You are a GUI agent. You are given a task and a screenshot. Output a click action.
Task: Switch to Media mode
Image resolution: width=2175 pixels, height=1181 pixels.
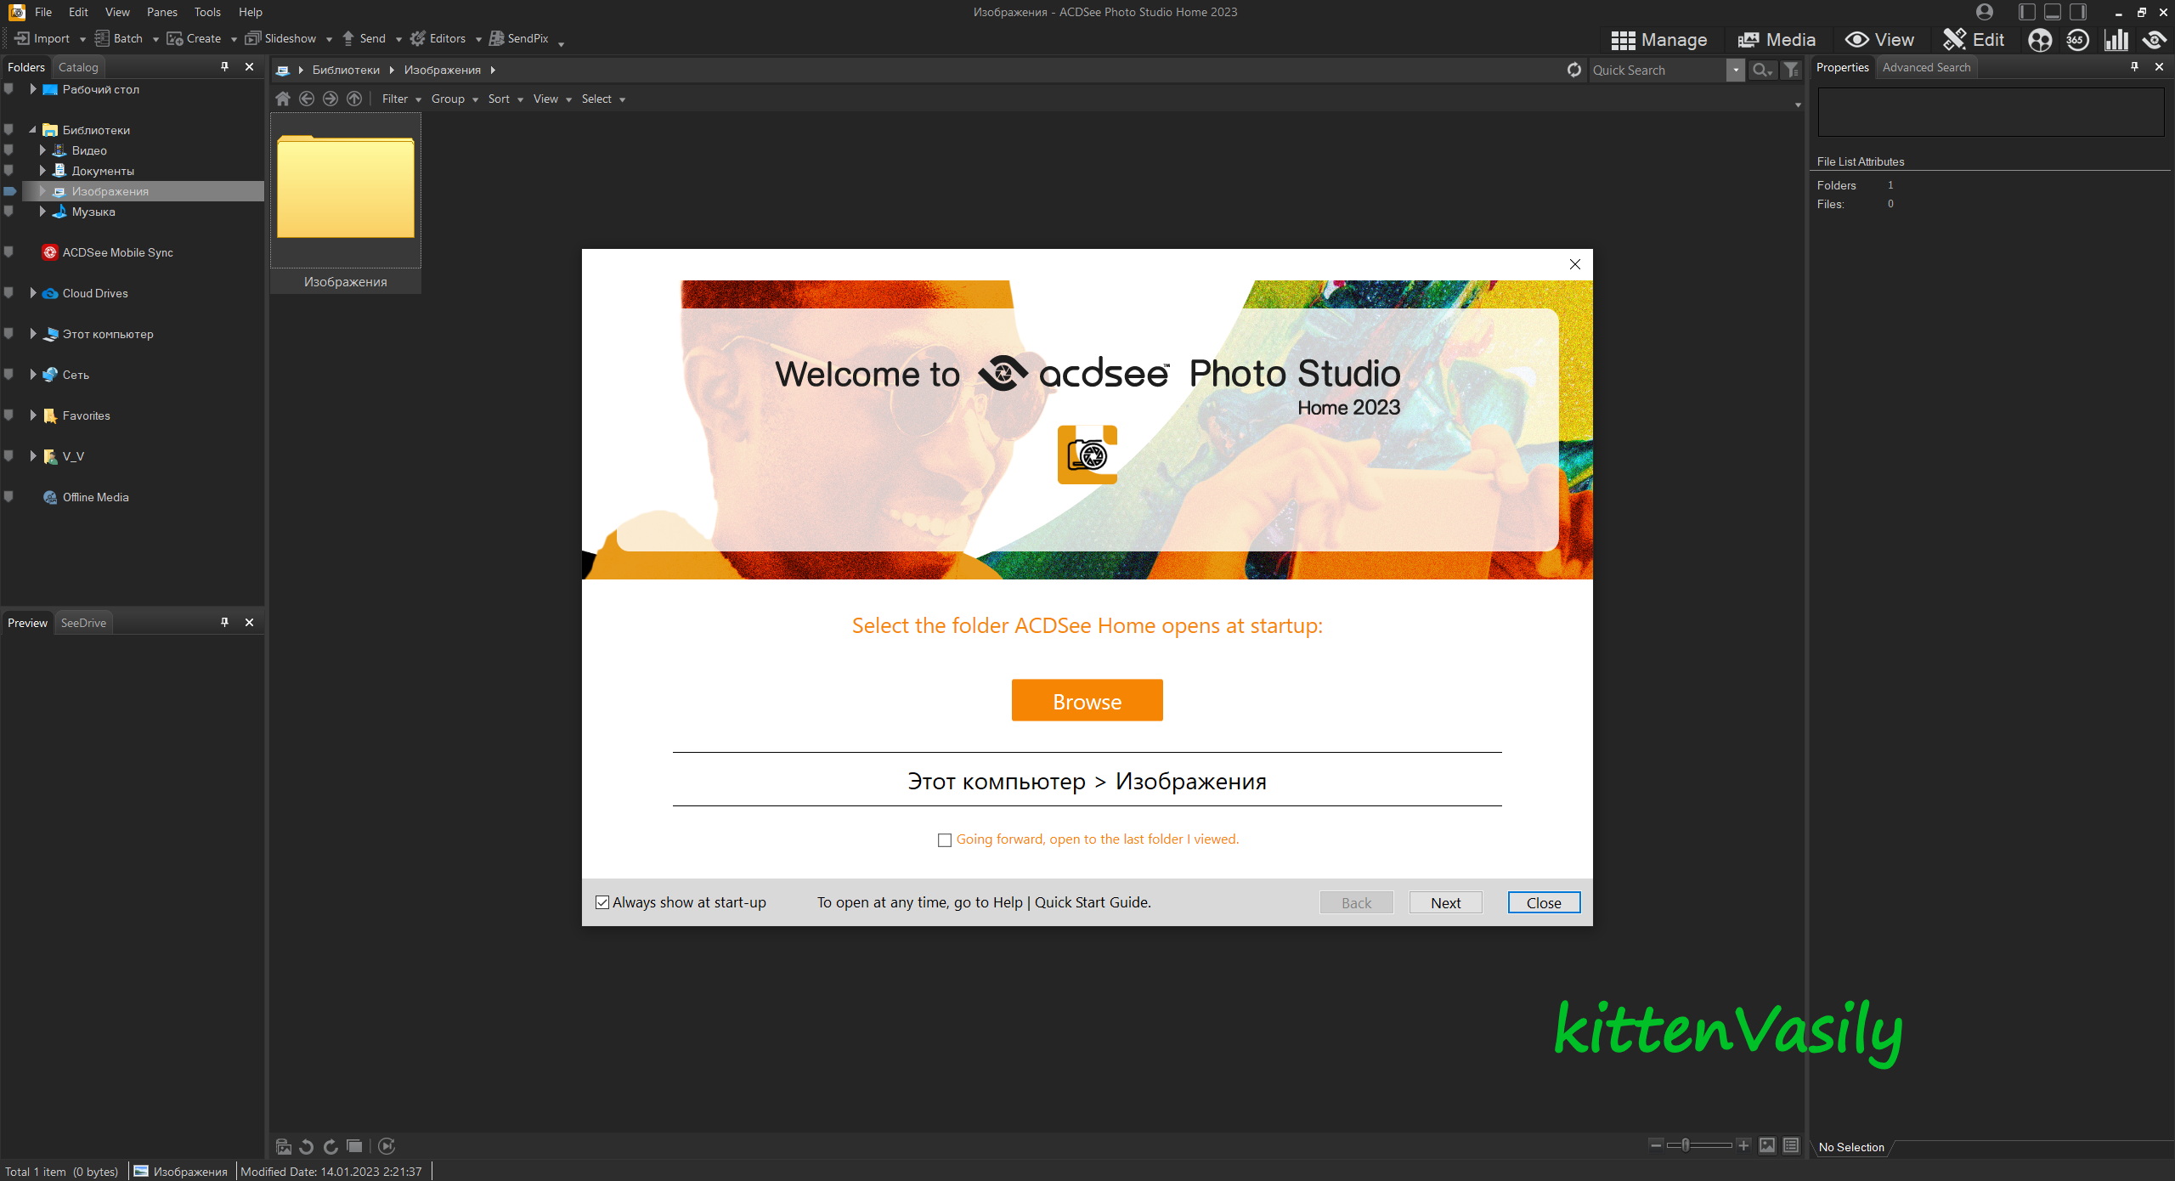coord(1776,40)
